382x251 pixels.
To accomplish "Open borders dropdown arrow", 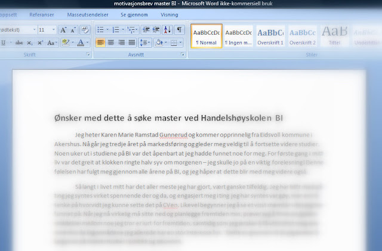I will [x=181, y=43].
